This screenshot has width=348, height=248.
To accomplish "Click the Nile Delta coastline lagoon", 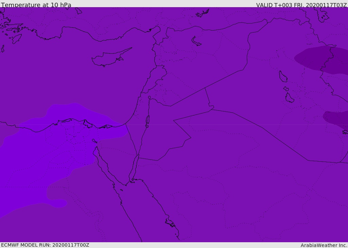I will click(87, 123).
